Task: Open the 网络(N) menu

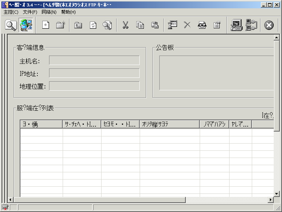Action: (x=49, y=12)
